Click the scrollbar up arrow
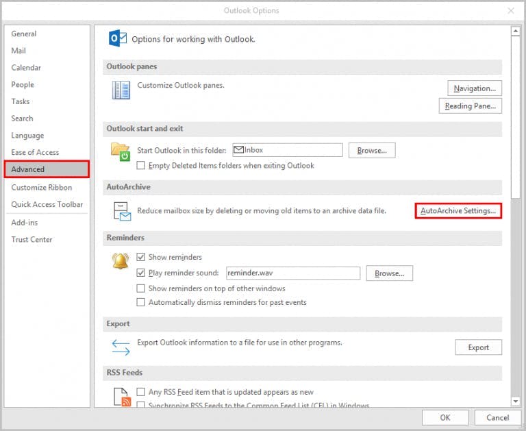 [x=515, y=32]
